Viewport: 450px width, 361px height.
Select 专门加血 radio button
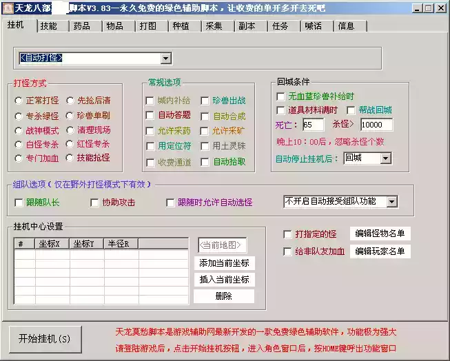(x=19, y=158)
